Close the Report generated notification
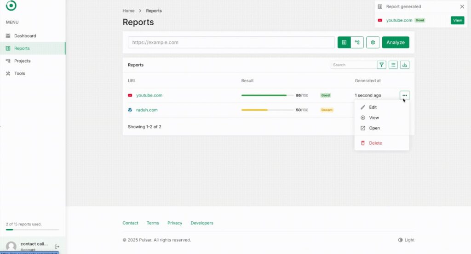This screenshot has height=254, width=471. [462, 7]
